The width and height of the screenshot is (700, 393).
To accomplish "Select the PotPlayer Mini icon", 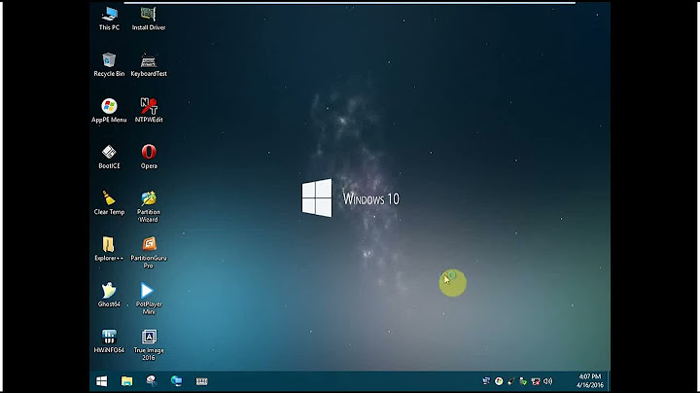I will pos(149,299).
